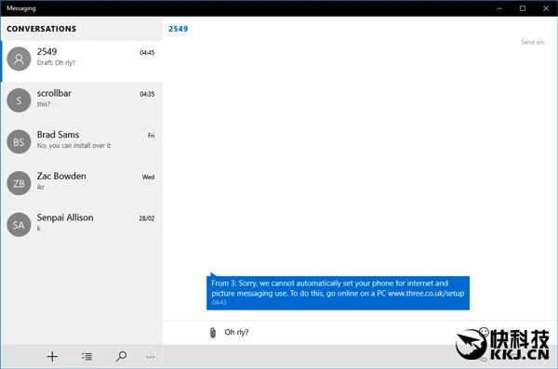Viewport: 558px width, 369px height.
Task: Click the 'From 3: Sorry' message bubble
Action: click(338, 293)
